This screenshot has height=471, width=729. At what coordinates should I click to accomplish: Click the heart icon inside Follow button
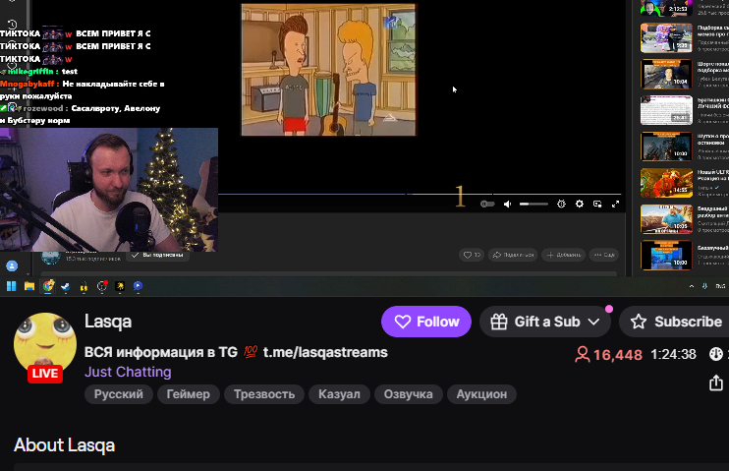tap(403, 322)
